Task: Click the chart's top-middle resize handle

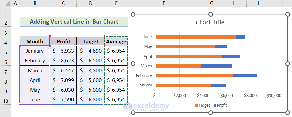Action: [210, 14]
